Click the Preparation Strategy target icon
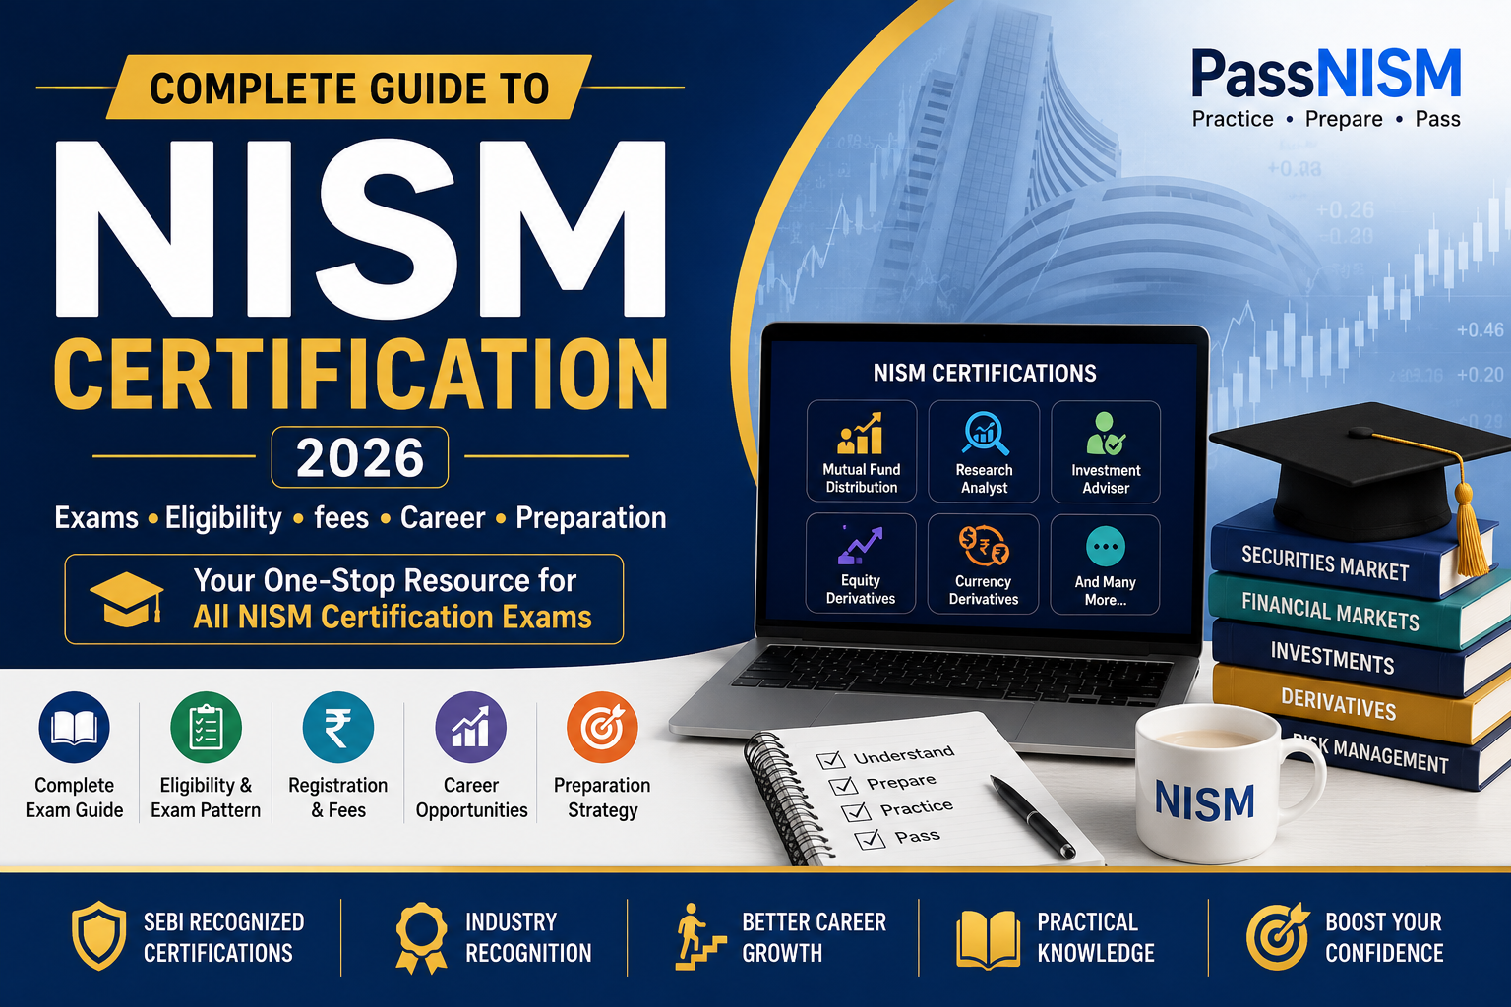1511x1007 pixels. point(602,728)
